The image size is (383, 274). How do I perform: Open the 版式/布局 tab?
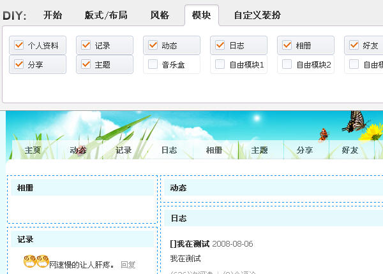[106, 15]
